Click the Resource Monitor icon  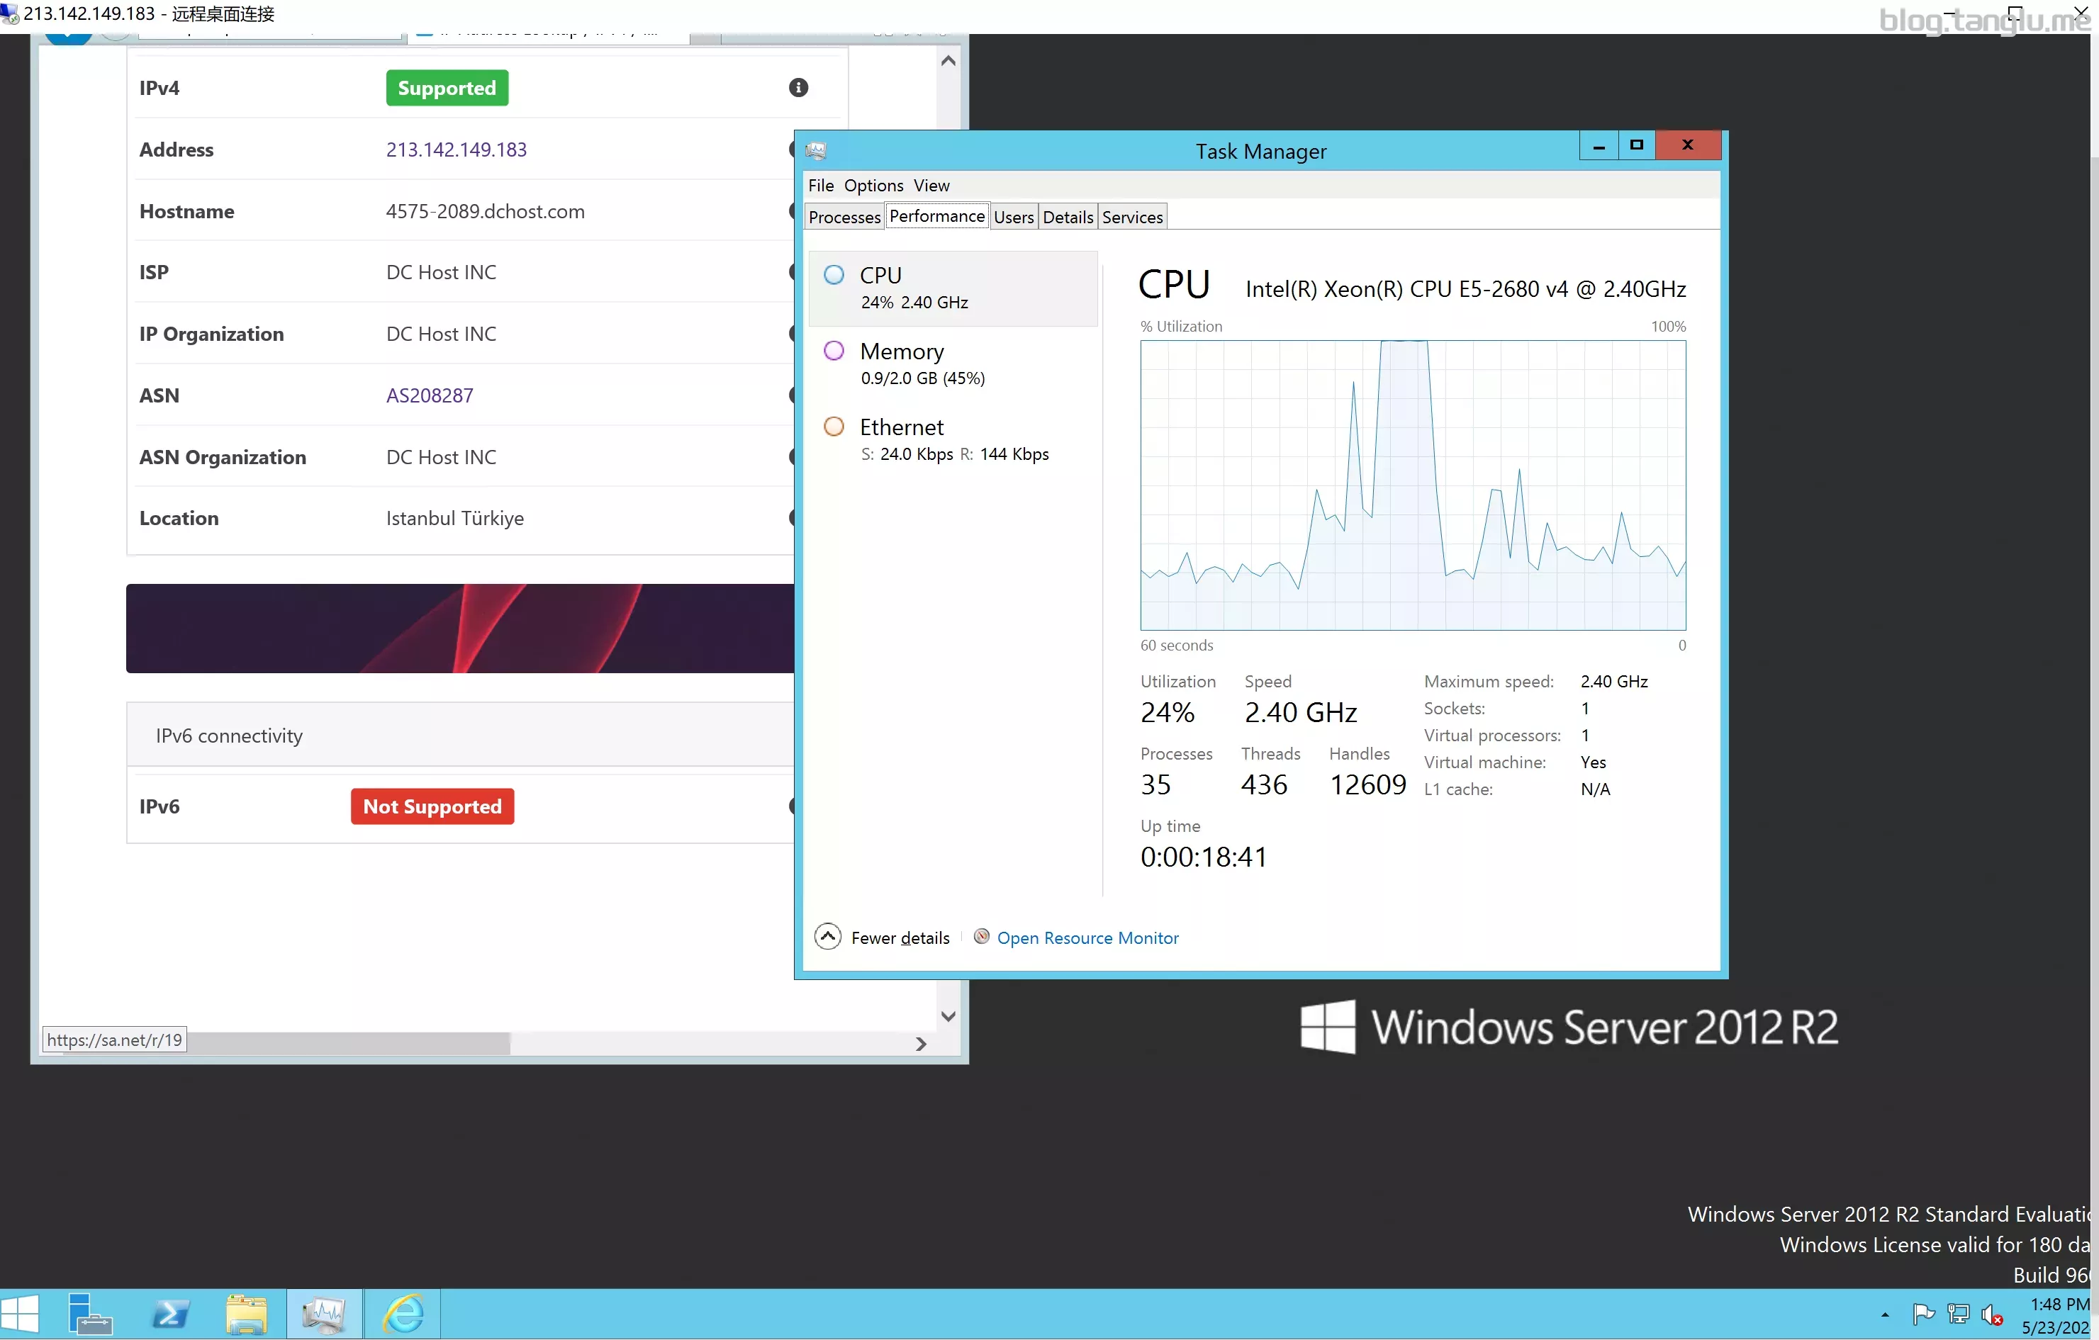[x=982, y=937]
